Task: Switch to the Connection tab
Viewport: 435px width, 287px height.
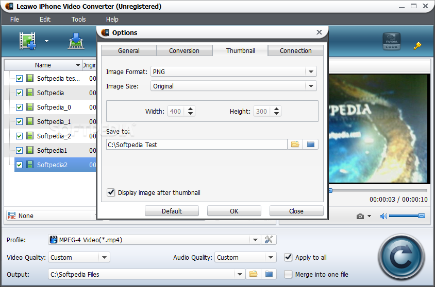Action: pyautogui.click(x=296, y=50)
